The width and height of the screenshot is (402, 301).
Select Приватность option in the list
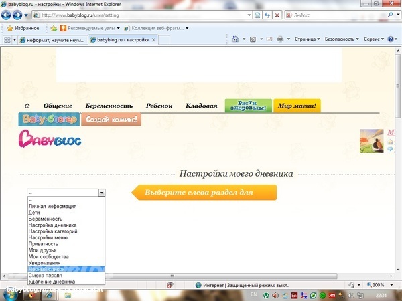pos(43,244)
